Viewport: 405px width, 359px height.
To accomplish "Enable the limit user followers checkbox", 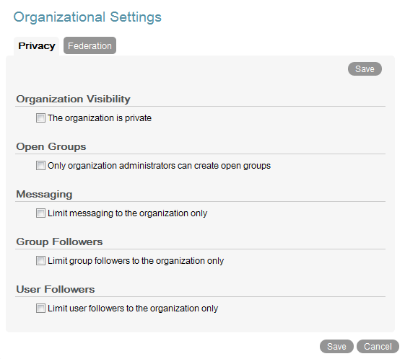I will point(40,309).
